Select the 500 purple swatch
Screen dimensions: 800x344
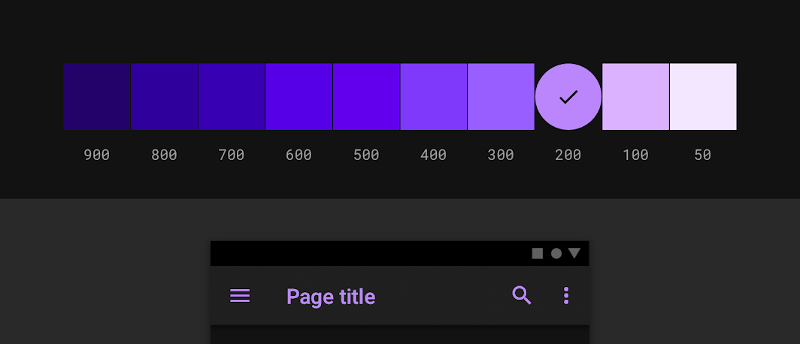click(x=366, y=97)
